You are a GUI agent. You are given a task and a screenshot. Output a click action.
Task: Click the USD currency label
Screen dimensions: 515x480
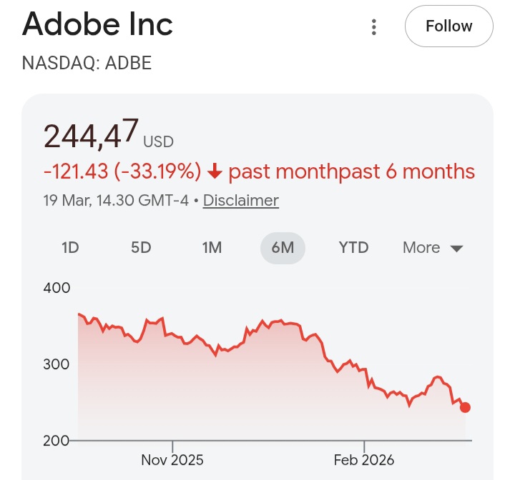tap(158, 141)
